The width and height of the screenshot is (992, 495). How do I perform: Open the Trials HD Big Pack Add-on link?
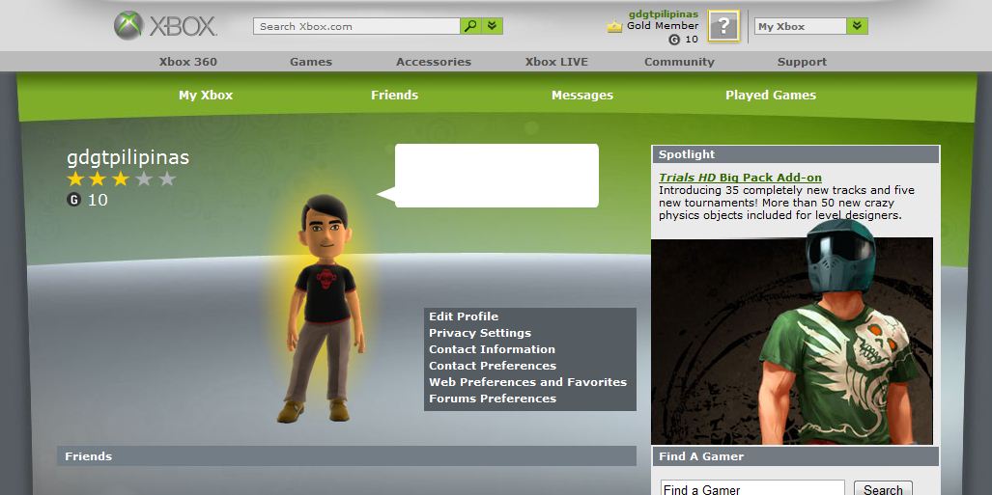(x=740, y=178)
